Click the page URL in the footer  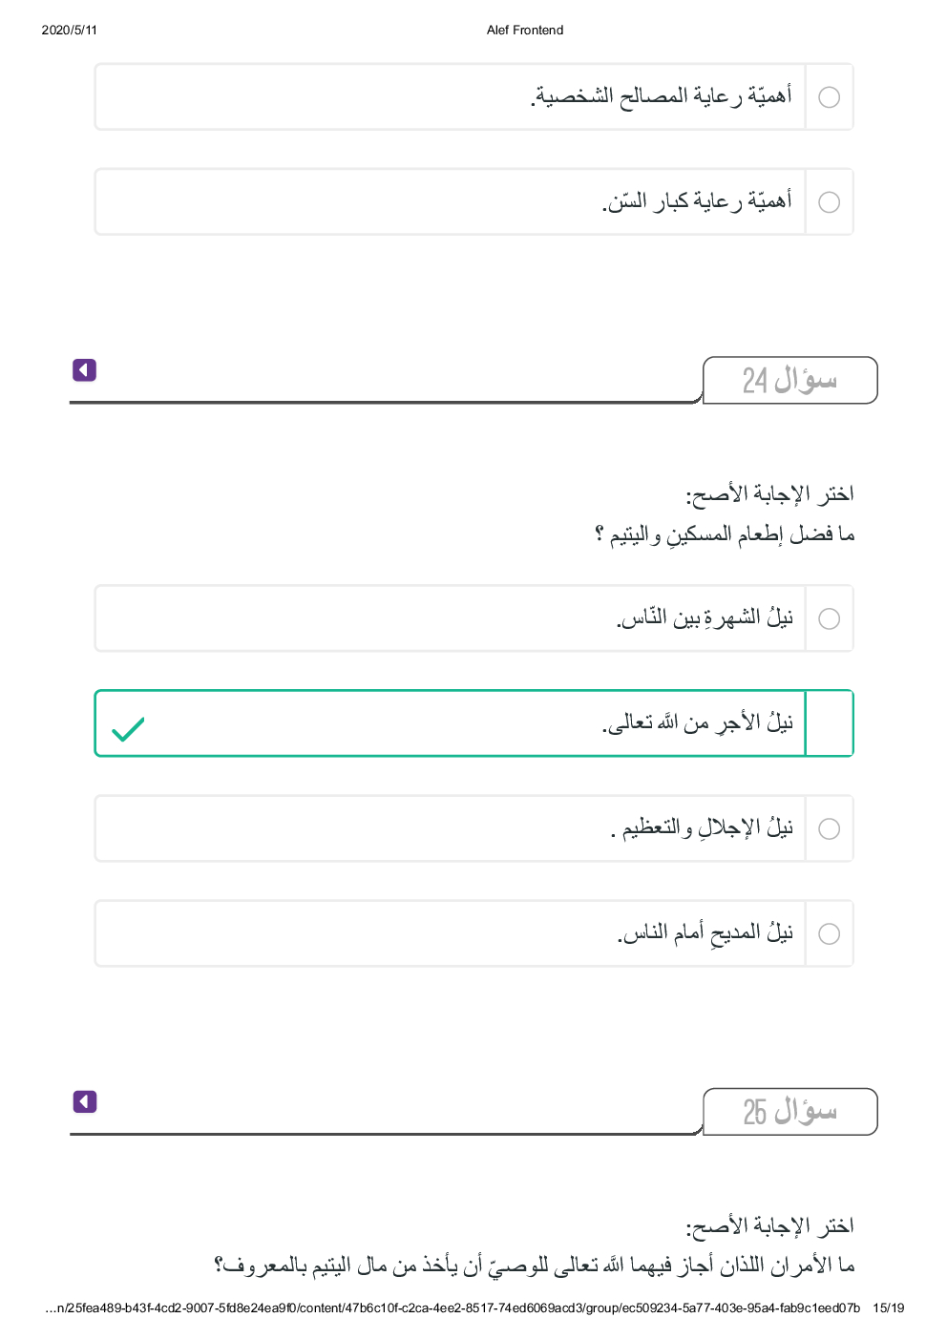point(452,1308)
